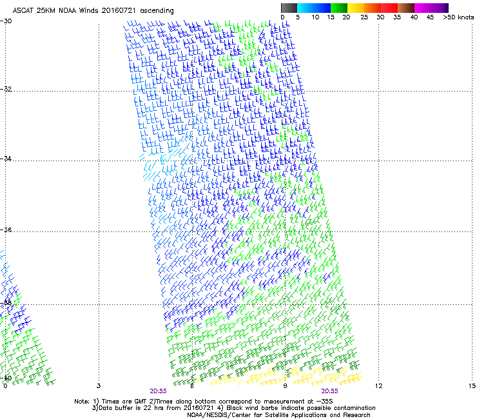Viewport: 477px width, 419px height.
Task: Click the 'Data buffer is 22 hrs' note line
Action: [233, 408]
